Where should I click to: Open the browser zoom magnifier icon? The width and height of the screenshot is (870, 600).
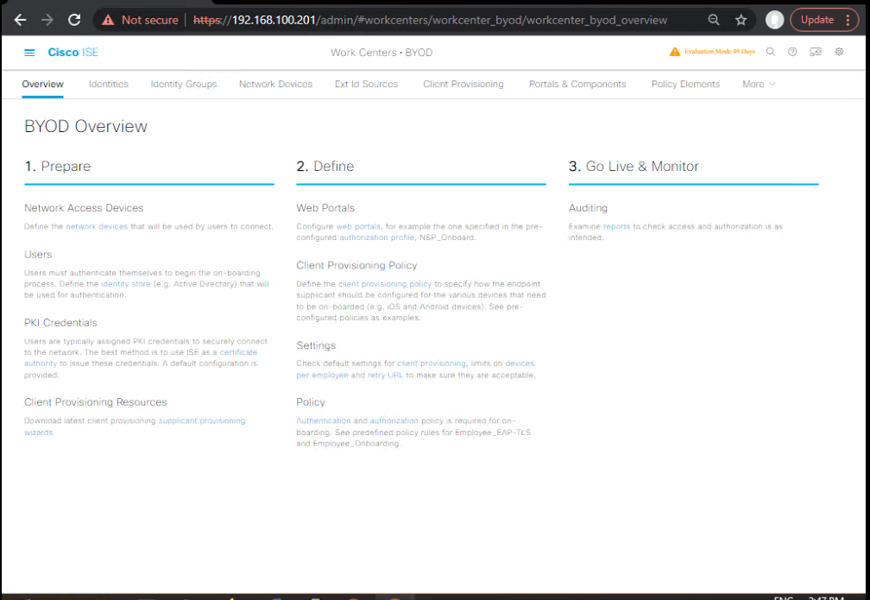tap(714, 20)
